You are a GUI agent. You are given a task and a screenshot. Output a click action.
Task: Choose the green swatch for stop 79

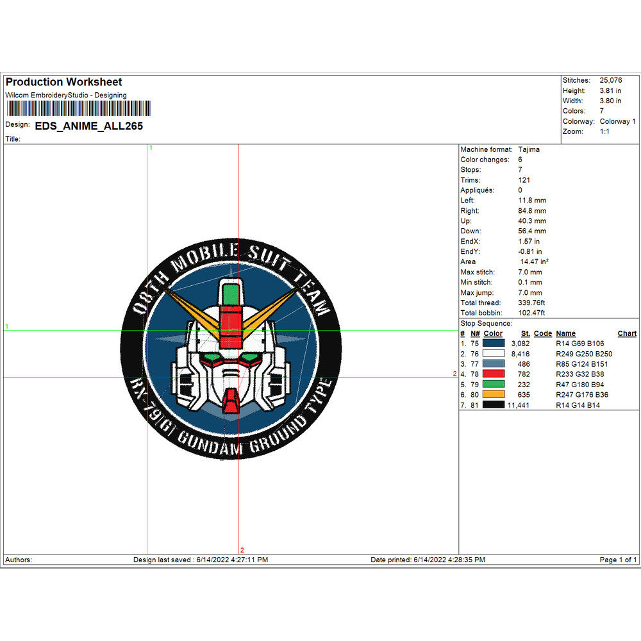click(494, 385)
